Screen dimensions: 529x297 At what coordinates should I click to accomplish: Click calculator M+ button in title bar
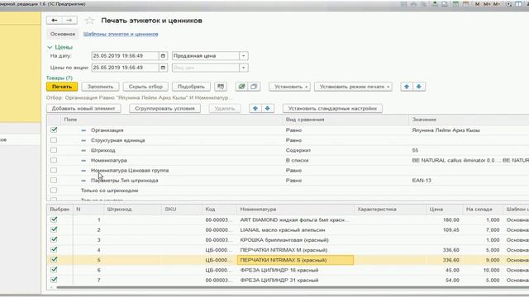[487, 4]
